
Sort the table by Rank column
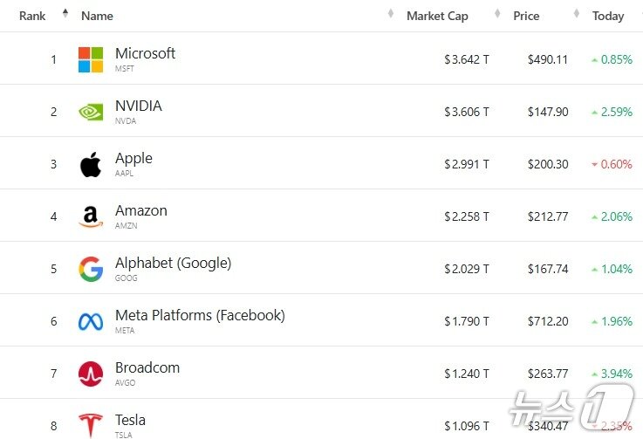(x=32, y=16)
